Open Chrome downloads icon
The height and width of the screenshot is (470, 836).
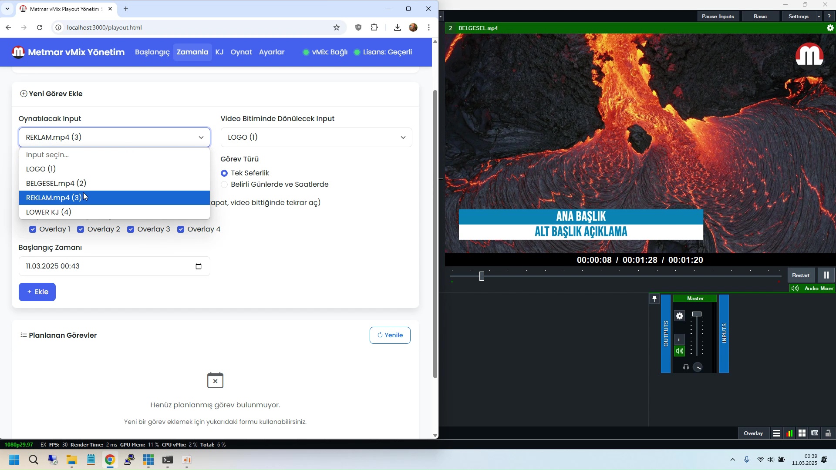(397, 27)
